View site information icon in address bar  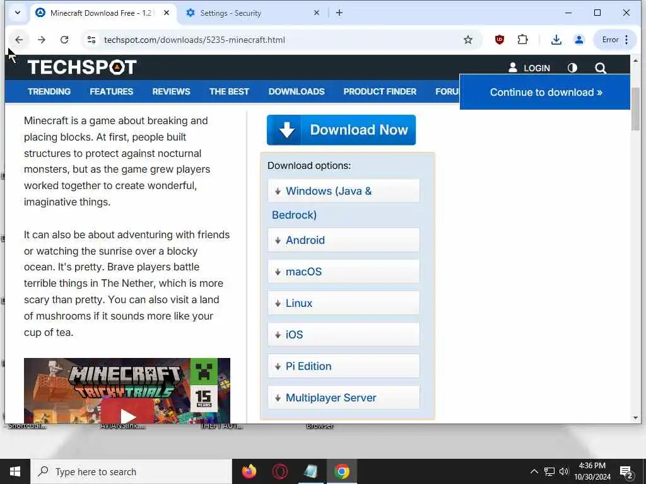91,40
